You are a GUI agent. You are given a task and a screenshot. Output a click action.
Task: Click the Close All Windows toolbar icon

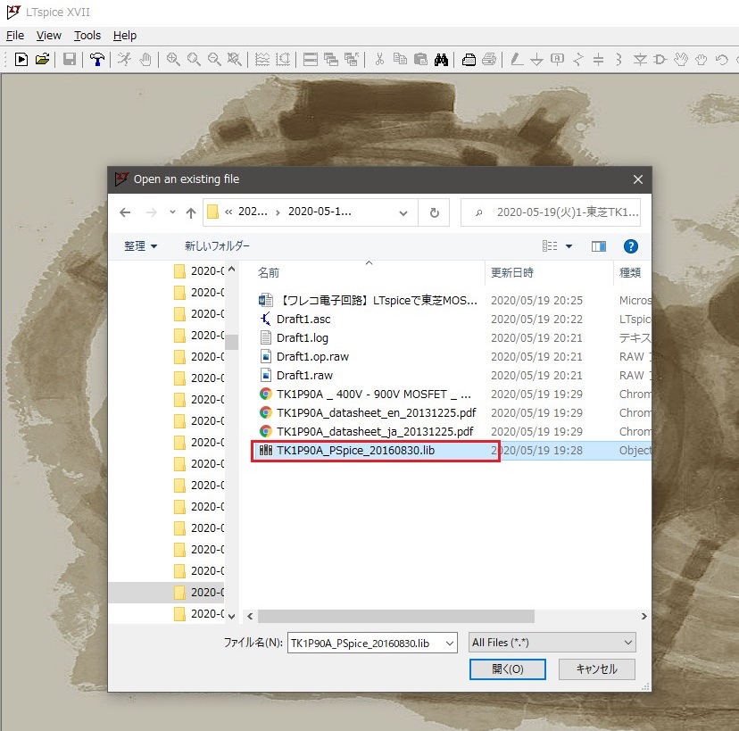352,60
